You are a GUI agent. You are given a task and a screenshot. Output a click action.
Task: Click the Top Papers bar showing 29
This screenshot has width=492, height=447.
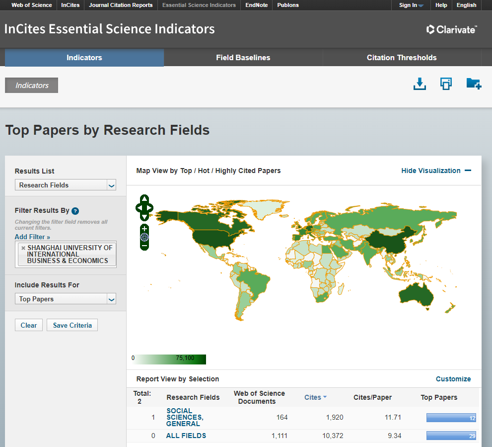tap(451, 436)
